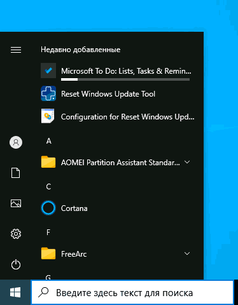
Task: Open "FreeArc" text label
Action: point(74,254)
